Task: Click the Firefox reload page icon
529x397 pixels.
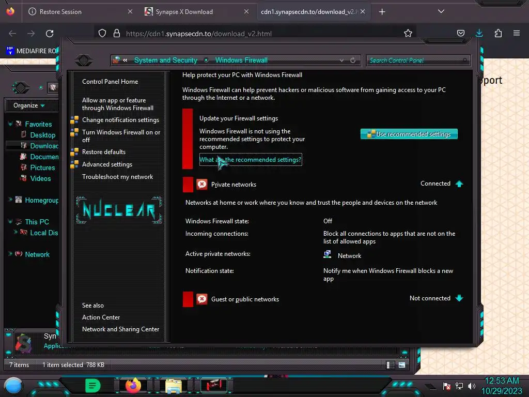Action: click(x=50, y=34)
